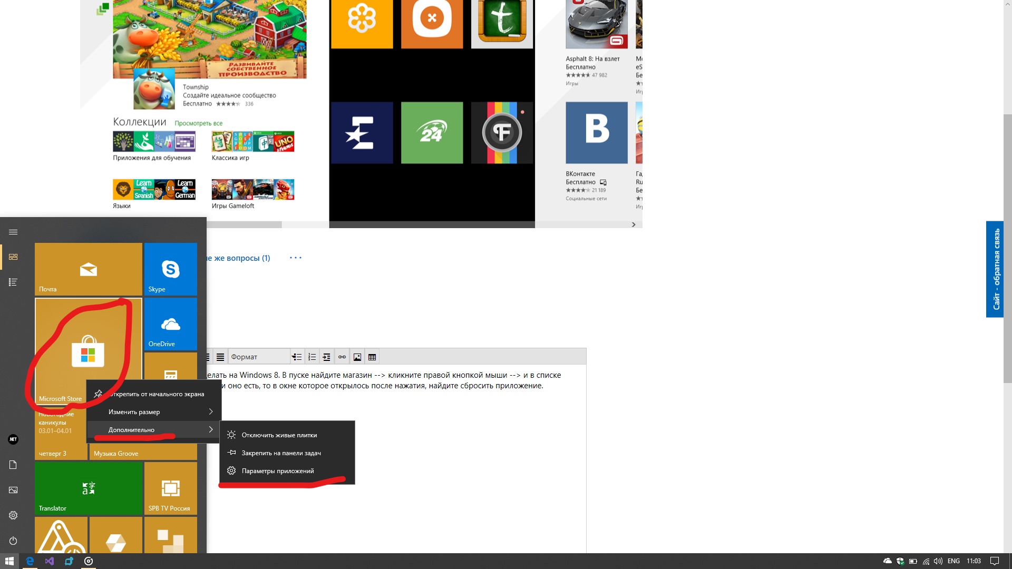Click the user account avatar in Start sidebar

[x=13, y=439]
